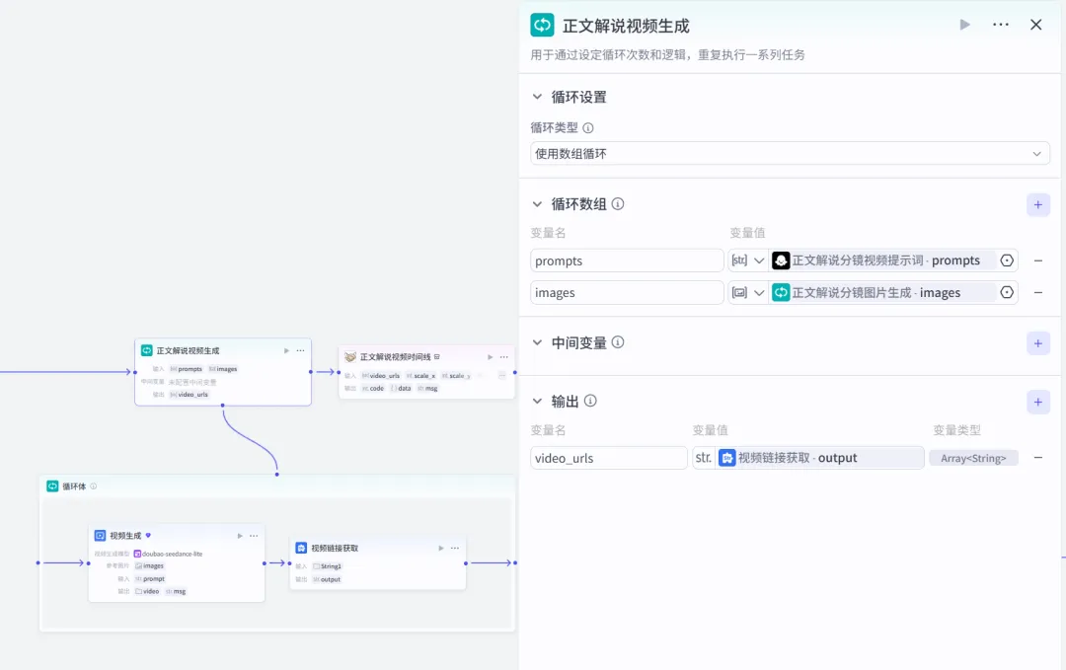Run the 正文解说视频生成 canvas node
Image resolution: width=1066 pixels, height=670 pixels.
[286, 350]
